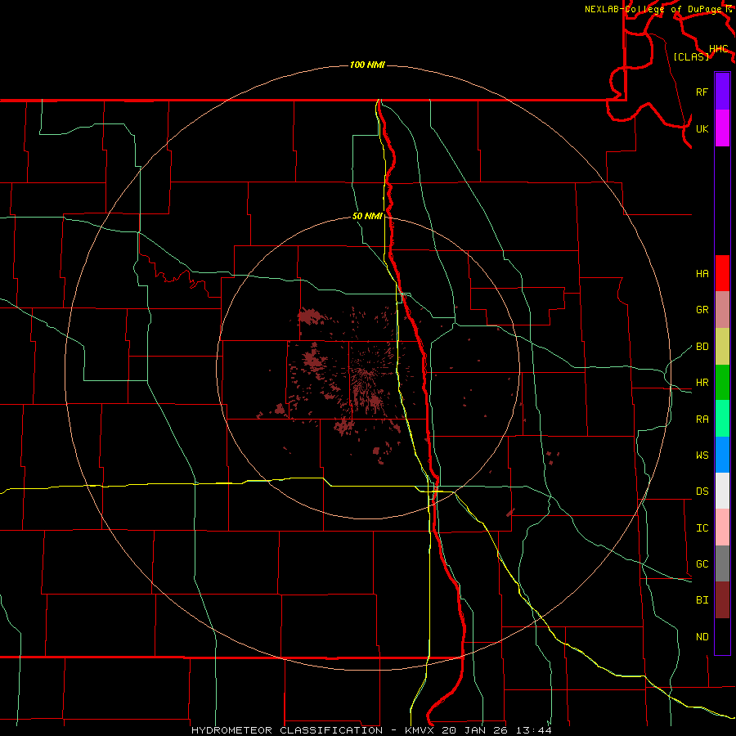Click the NEXLAB-College of DuPage text

coord(654,9)
